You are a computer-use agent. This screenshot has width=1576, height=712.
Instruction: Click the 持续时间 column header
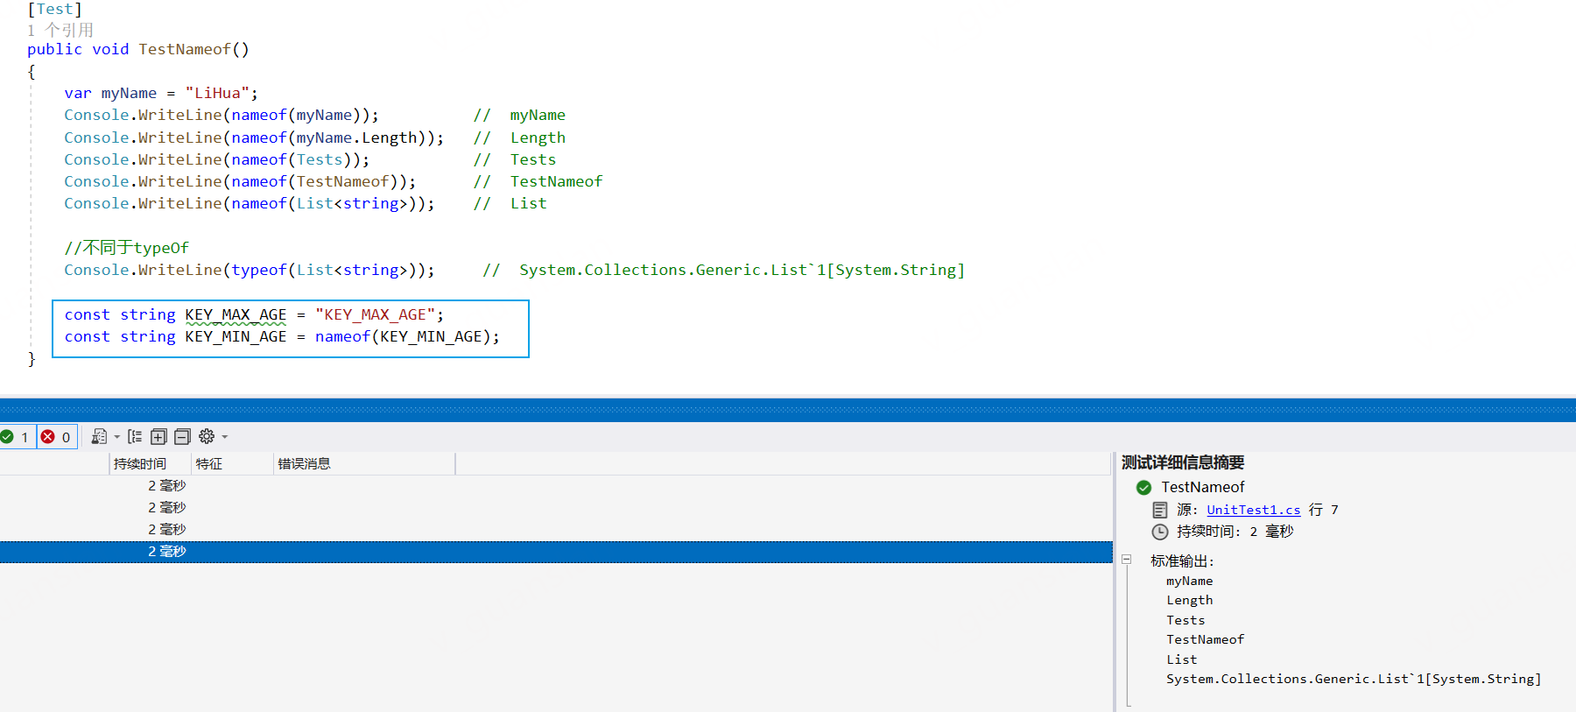140,464
